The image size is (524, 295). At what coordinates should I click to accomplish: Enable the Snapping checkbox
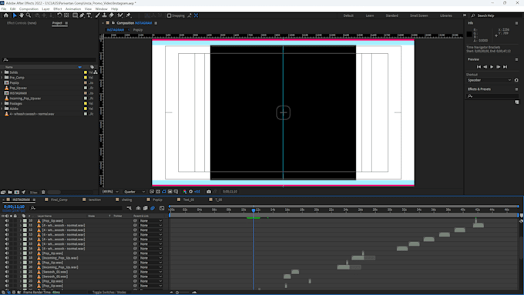[x=169, y=15]
